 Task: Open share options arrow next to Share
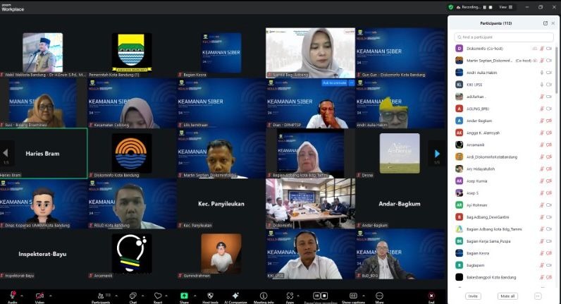click(x=195, y=296)
